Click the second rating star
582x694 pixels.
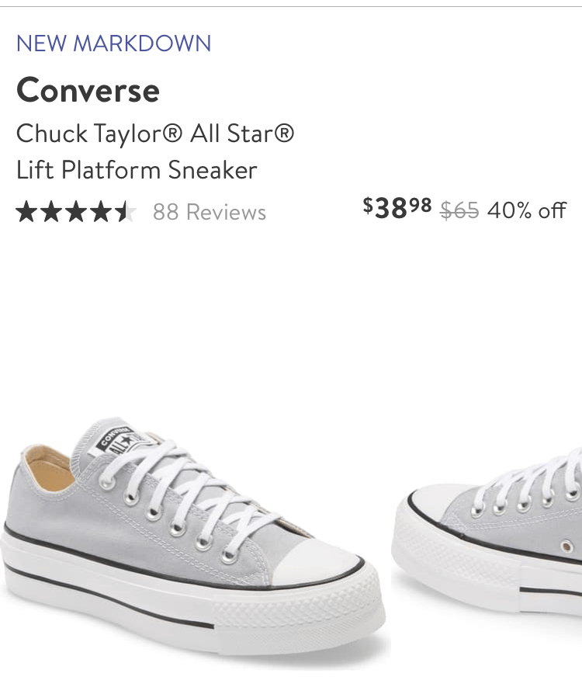click(x=51, y=212)
